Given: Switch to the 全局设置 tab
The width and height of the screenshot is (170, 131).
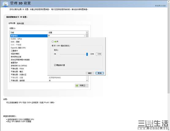Looking at the screenshot, I should coord(12,23).
